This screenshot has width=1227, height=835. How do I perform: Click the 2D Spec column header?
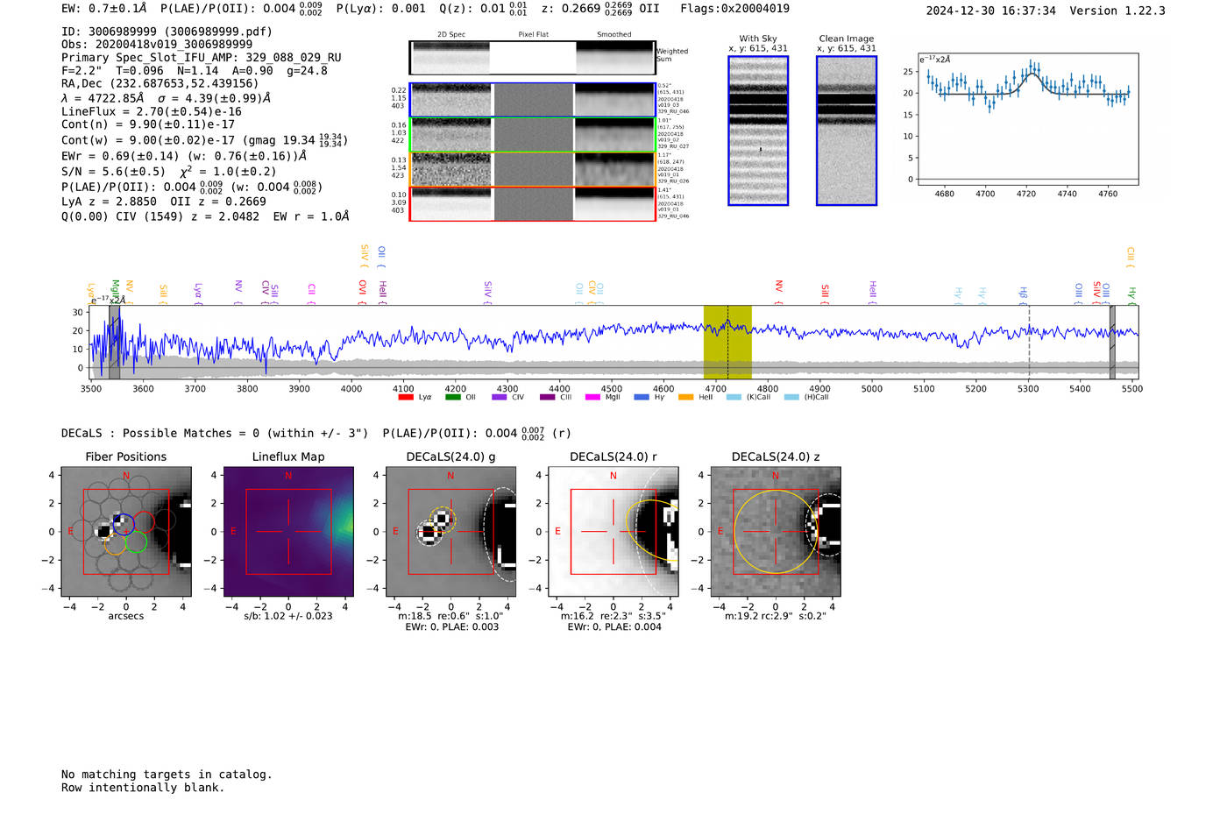451,35
